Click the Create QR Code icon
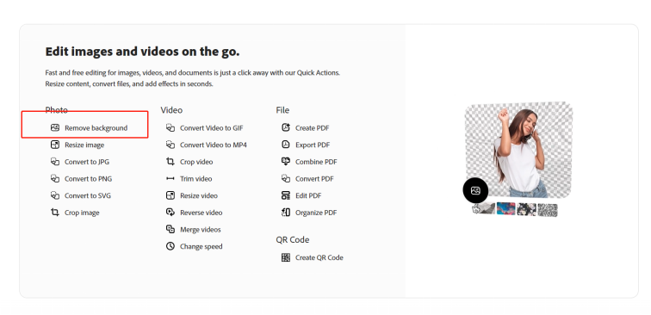The image size is (651, 315). 286,257
